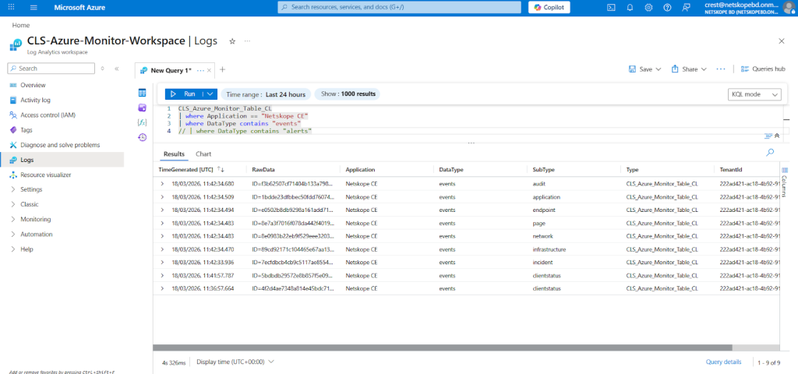Screen dimensions: 798x374
Task: Open the Save dropdown
Action: [x=645, y=69]
